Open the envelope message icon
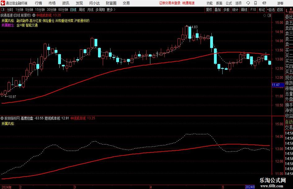Screen dimensions: 293x189 tap(264, 3)
